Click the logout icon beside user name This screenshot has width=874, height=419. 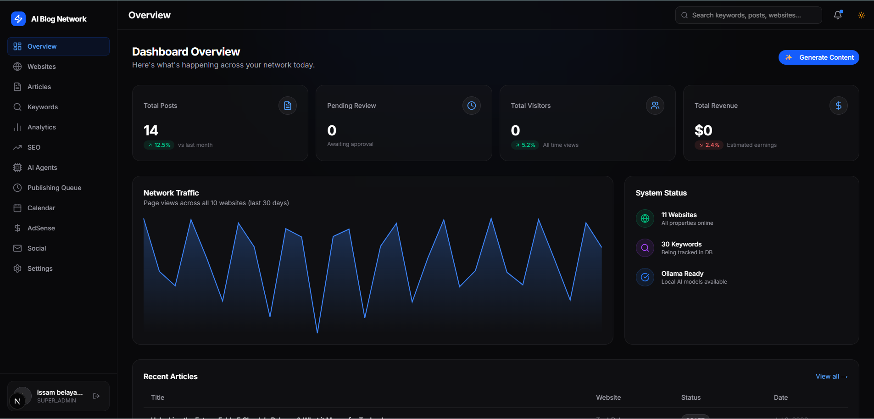coord(96,396)
